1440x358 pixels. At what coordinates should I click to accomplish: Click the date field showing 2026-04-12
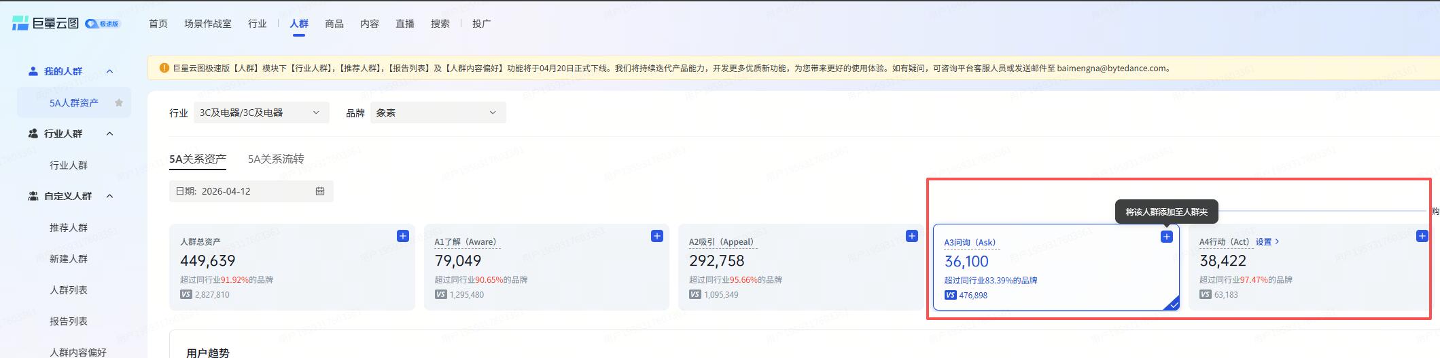pyautogui.click(x=251, y=191)
